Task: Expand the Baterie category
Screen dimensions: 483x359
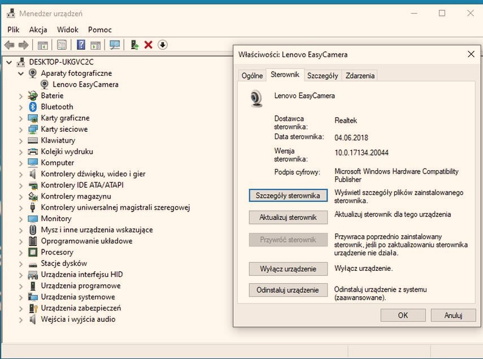Action: point(21,96)
